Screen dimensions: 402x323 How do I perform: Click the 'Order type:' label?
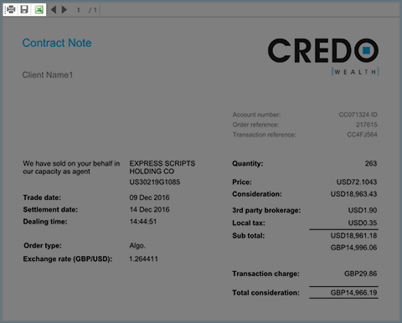pos(43,246)
